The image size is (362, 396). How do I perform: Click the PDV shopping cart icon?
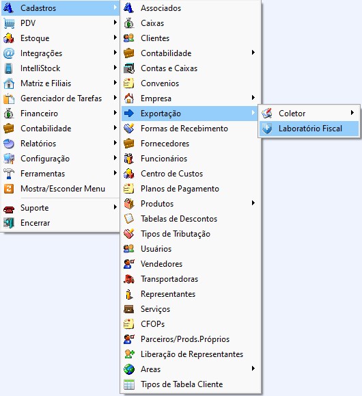9,23
